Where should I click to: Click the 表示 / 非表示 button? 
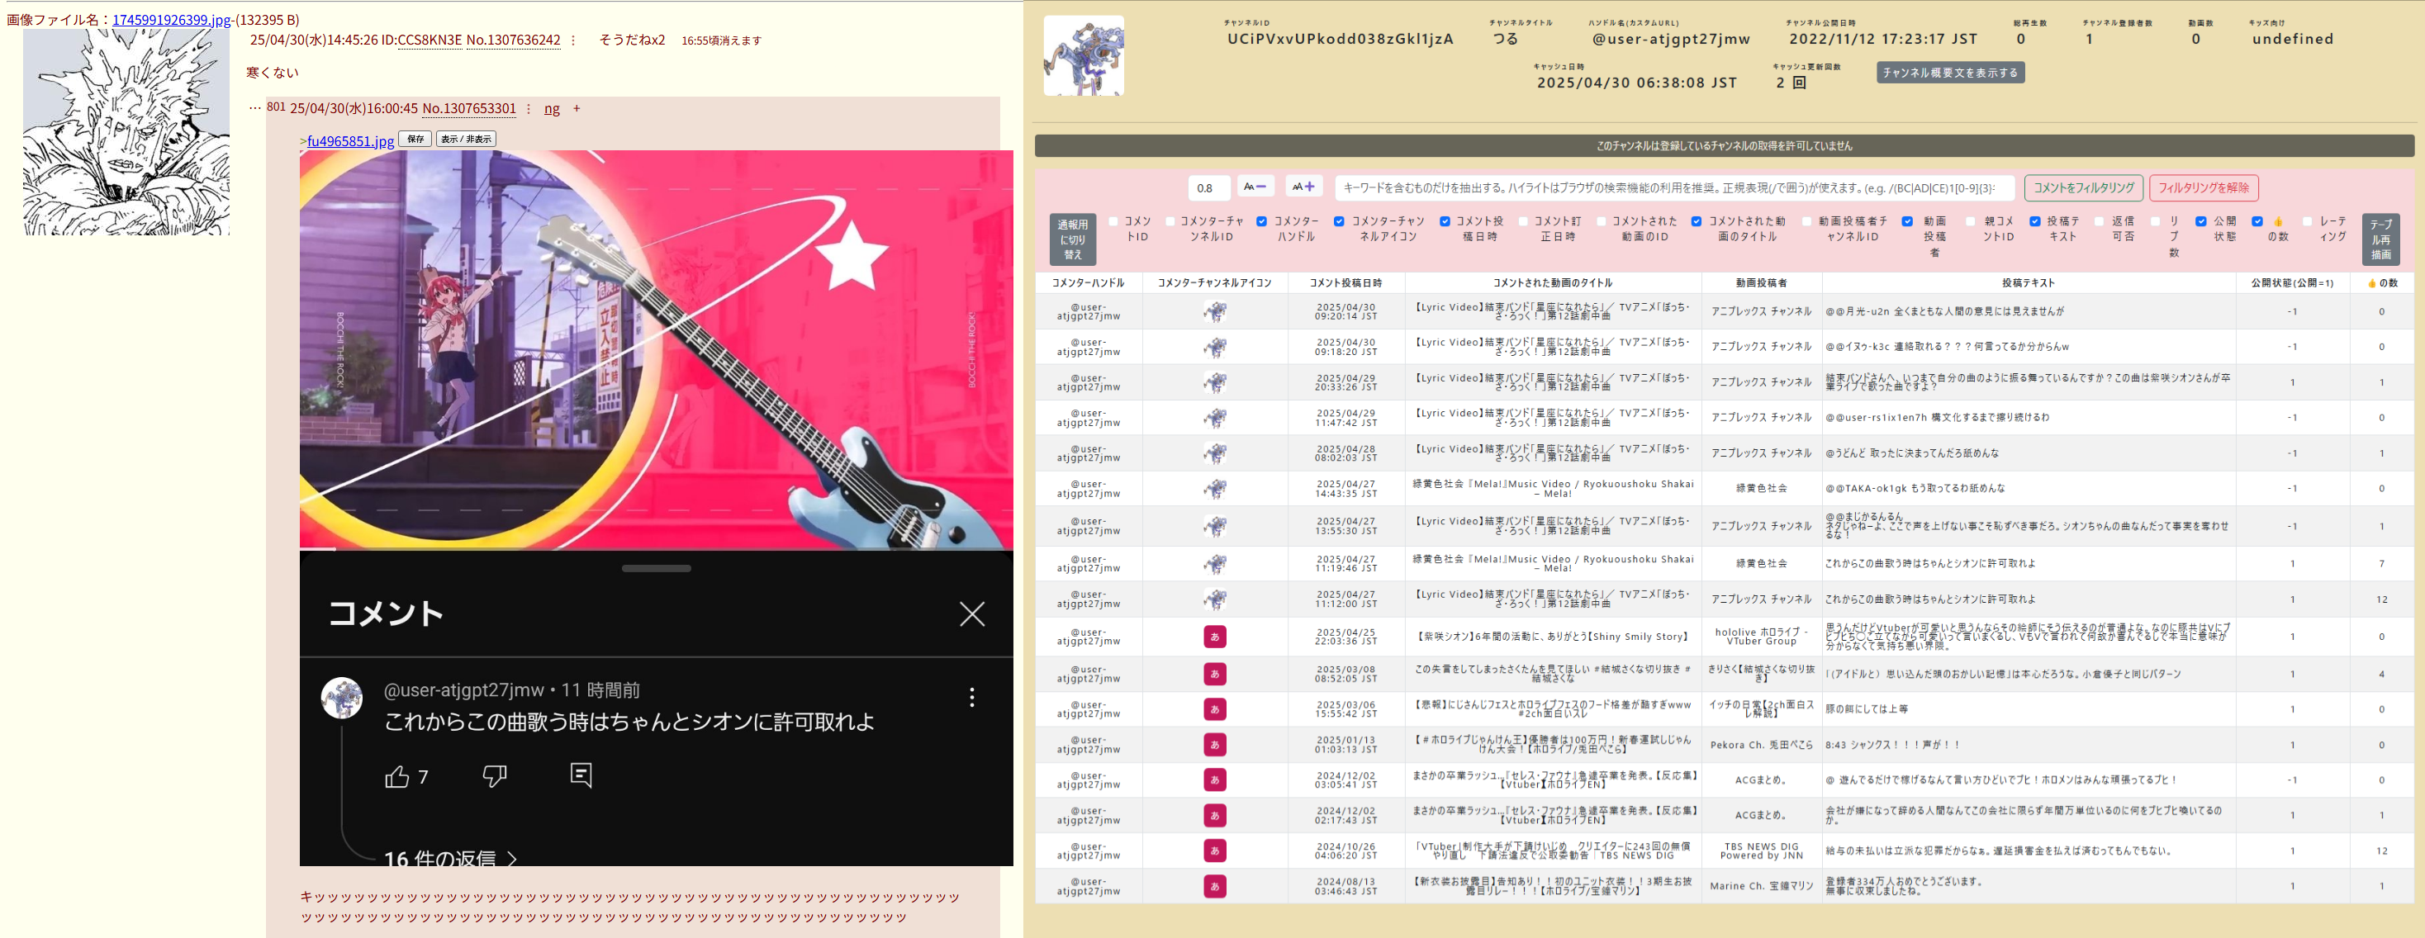click(466, 140)
